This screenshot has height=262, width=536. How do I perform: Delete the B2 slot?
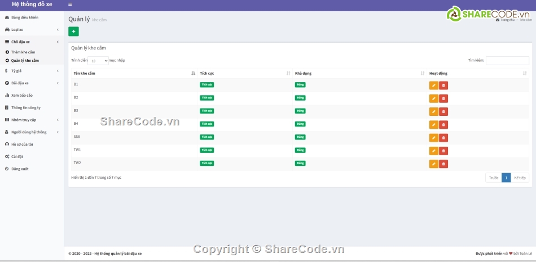[443, 98]
